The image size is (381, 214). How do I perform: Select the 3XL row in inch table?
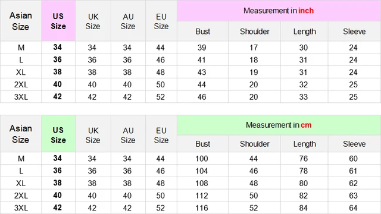pyautogui.click(x=190, y=97)
